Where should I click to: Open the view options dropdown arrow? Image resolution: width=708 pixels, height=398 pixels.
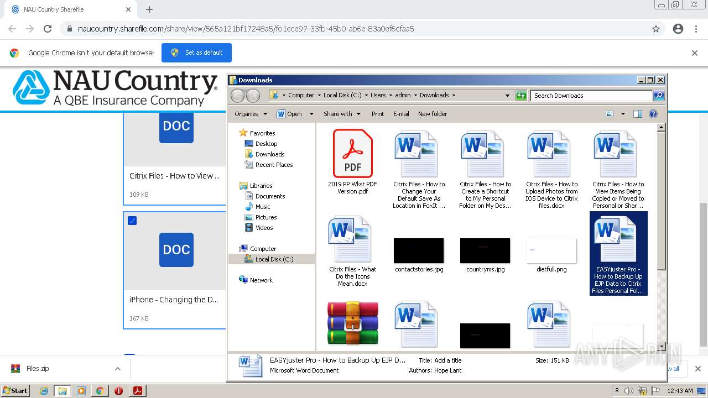point(623,114)
